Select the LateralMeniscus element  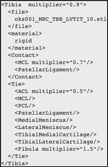[x=45, y=127]
